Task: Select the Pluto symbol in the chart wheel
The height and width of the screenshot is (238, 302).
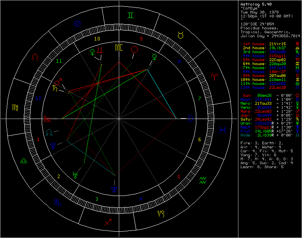Action: click(53, 146)
